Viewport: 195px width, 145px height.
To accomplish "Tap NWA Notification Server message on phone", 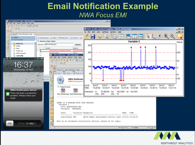I will [23, 94].
